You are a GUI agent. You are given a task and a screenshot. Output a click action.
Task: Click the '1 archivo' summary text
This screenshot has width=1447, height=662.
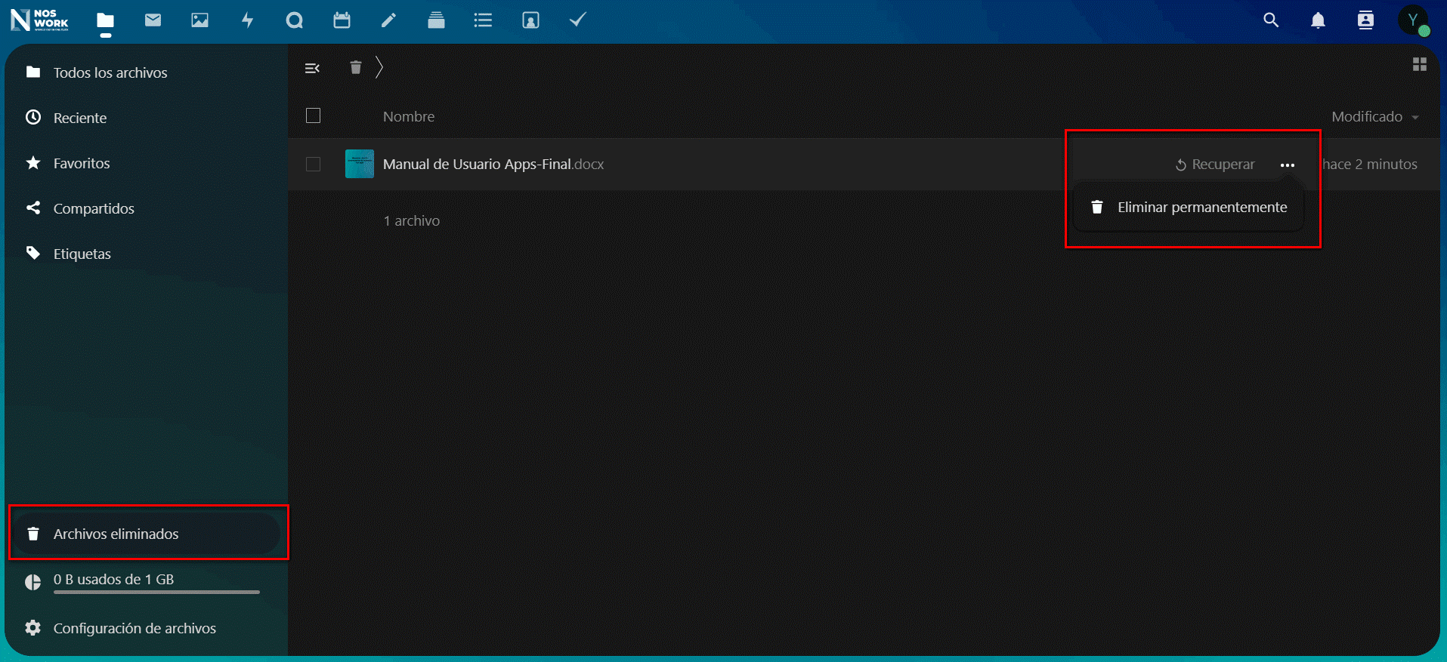coord(412,220)
